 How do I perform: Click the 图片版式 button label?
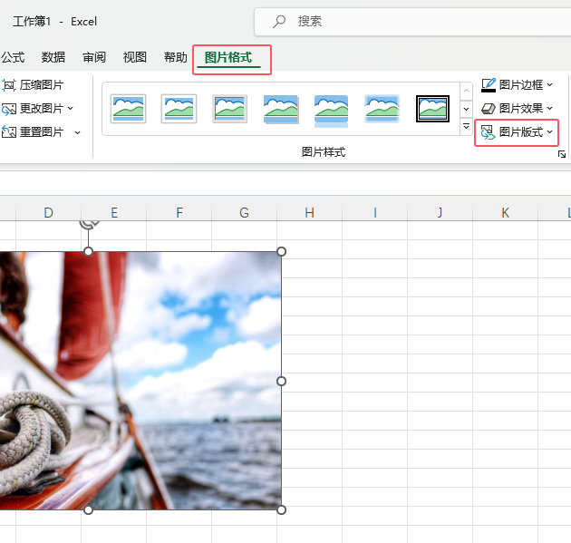point(521,131)
